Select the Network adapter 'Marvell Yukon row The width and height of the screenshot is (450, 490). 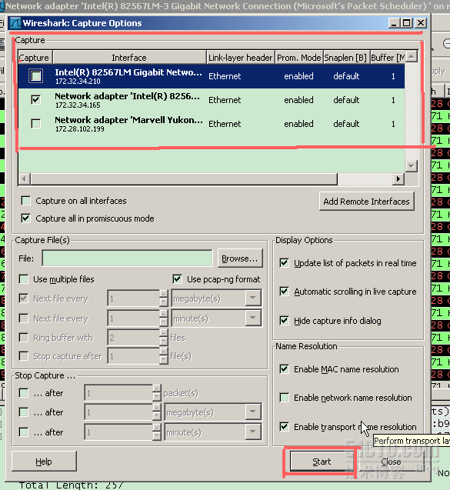(212, 124)
